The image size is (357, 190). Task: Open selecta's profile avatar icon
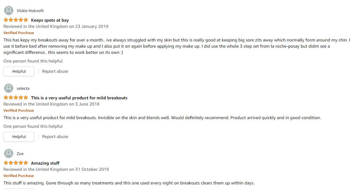pos(9,89)
